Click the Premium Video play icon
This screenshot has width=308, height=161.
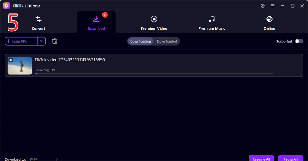(x=154, y=19)
